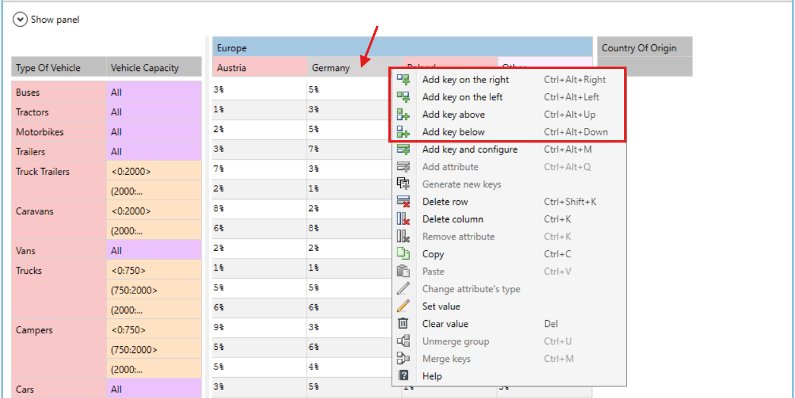Click the Change attribute's type icon
The width and height of the screenshot is (795, 398).
pos(404,289)
